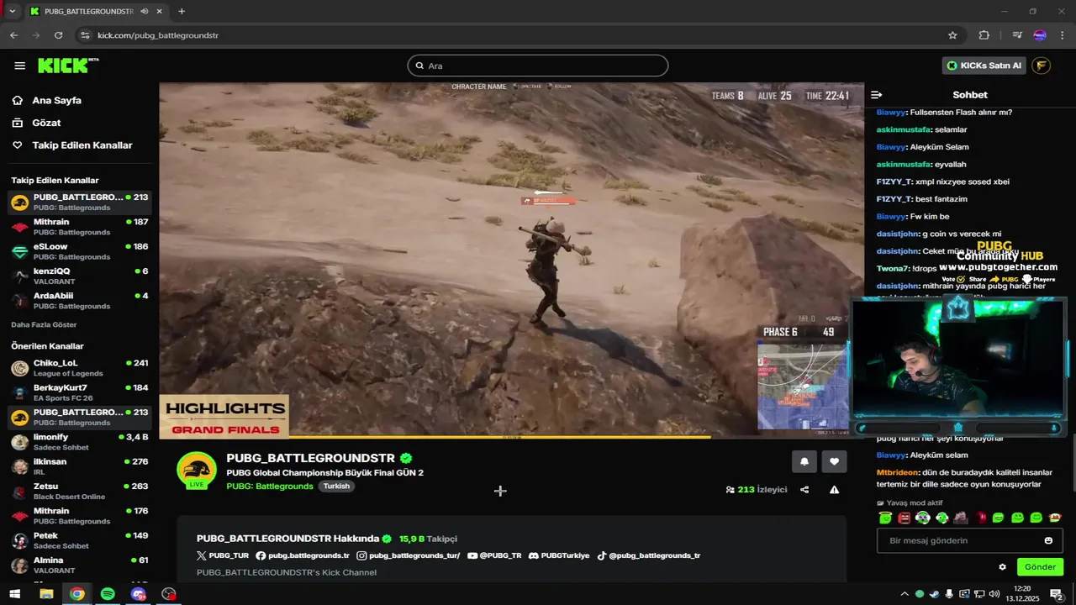Insert the halo green emote

pos(885,518)
